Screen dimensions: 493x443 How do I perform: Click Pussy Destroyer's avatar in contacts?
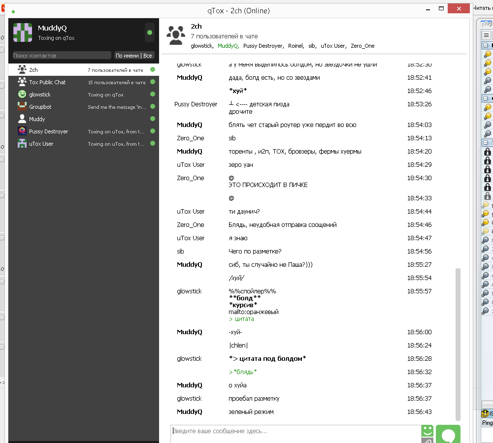(x=22, y=131)
